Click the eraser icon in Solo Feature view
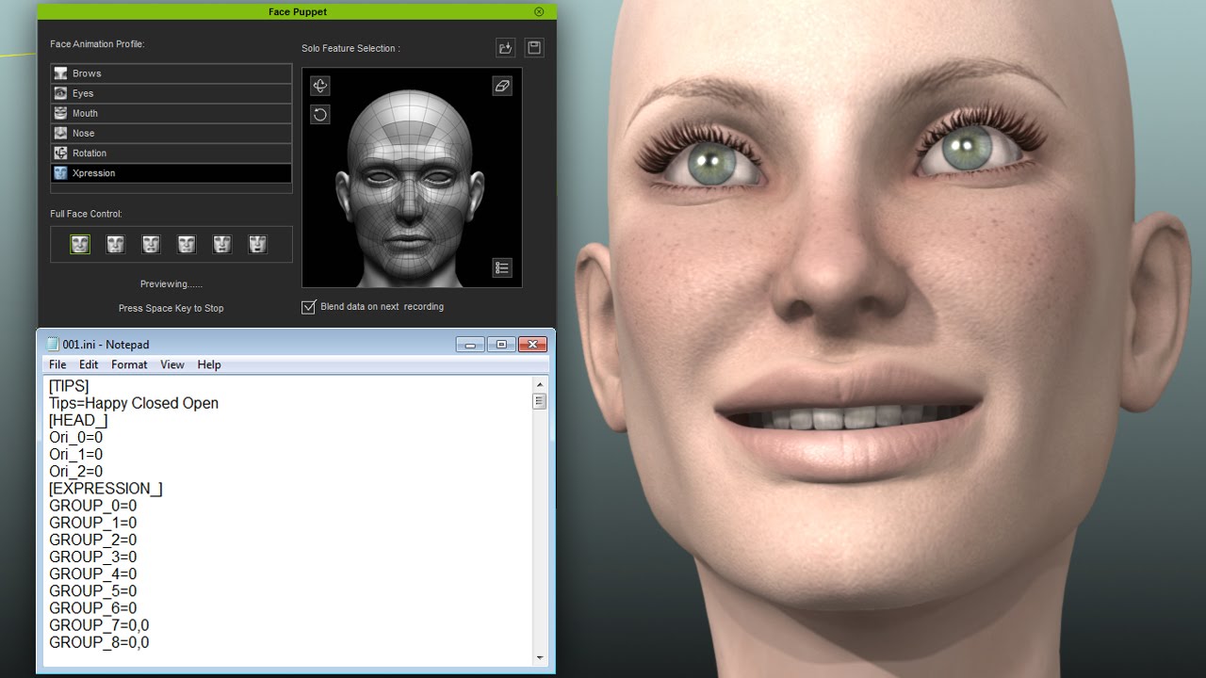 [x=502, y=86]
